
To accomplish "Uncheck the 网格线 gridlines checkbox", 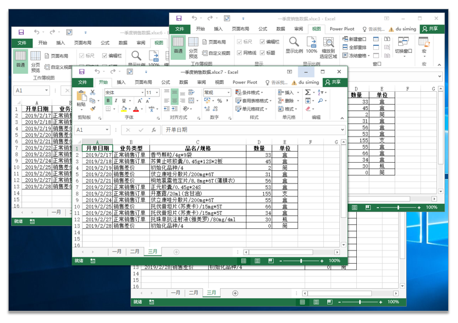I will (x=239, y=53).
